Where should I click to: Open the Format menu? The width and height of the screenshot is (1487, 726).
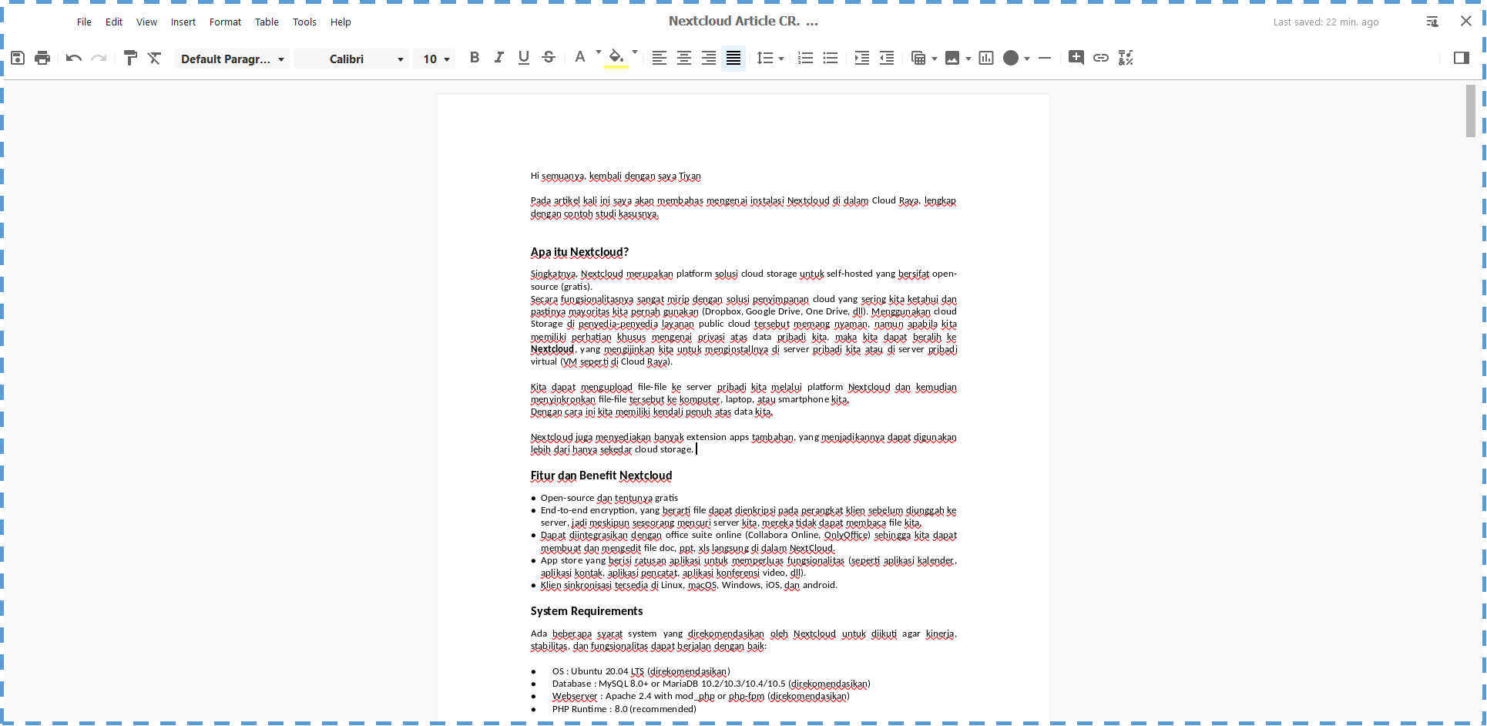point(225,22)
